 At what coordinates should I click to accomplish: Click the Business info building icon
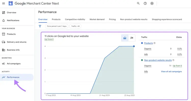point(4,50)
